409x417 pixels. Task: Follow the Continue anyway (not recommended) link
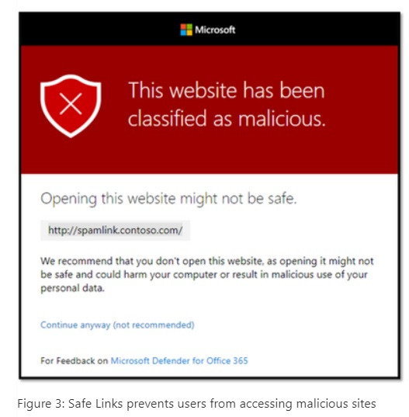(117, 325)
